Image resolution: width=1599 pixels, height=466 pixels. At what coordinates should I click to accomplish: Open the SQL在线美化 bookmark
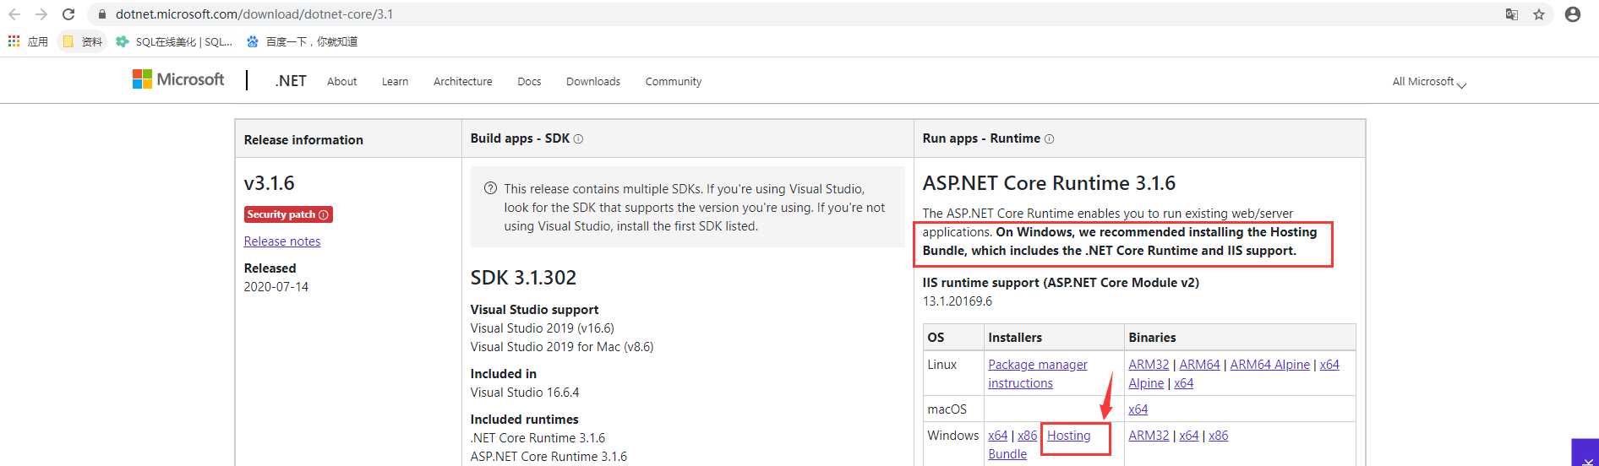pyautogui.click(x=174, y=41)
